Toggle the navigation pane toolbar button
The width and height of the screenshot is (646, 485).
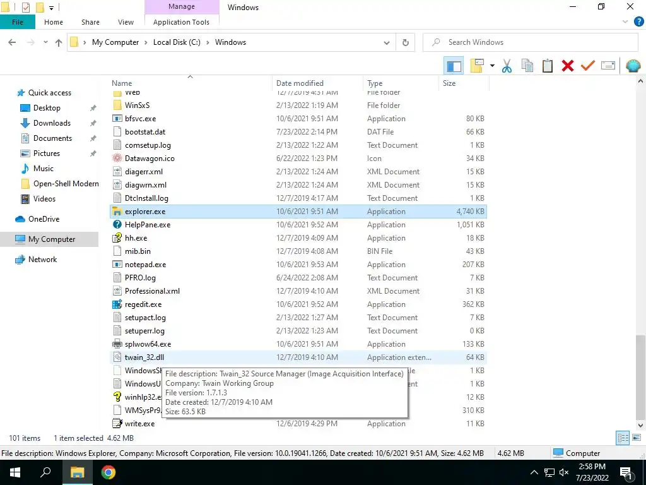coord(454,66)
